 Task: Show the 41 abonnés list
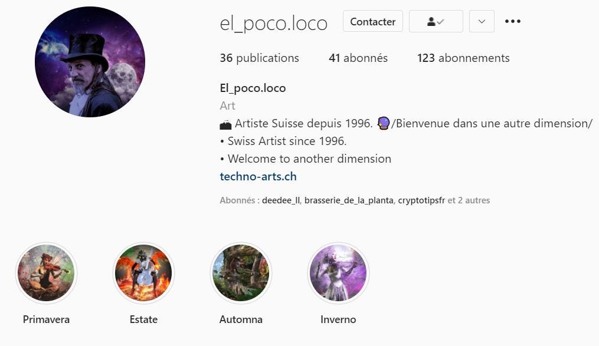[358, 58]
